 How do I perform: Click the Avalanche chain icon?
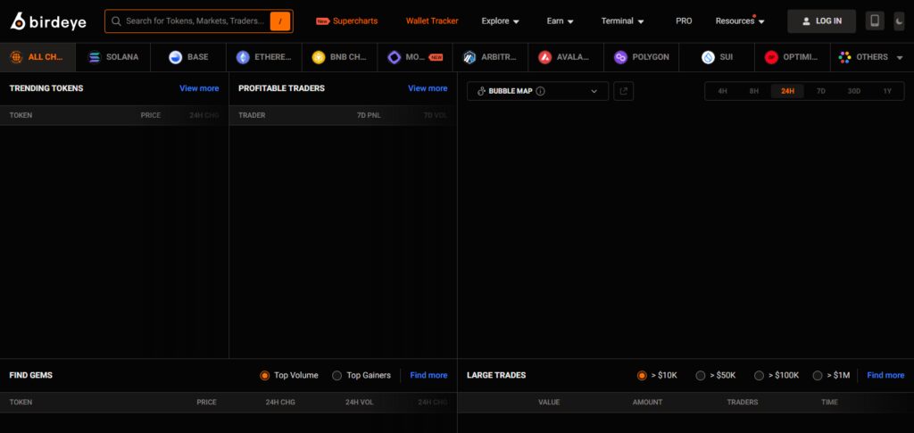[x=545, y=57]
